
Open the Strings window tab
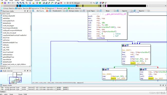pos(74,11)
